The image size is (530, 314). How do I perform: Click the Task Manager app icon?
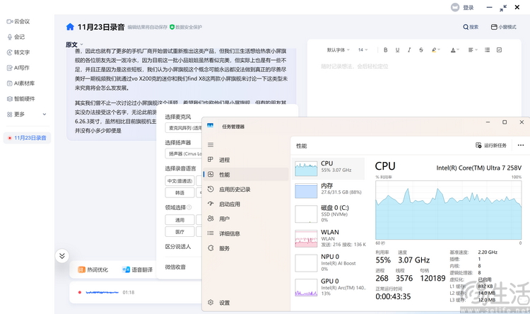[211, 126]
